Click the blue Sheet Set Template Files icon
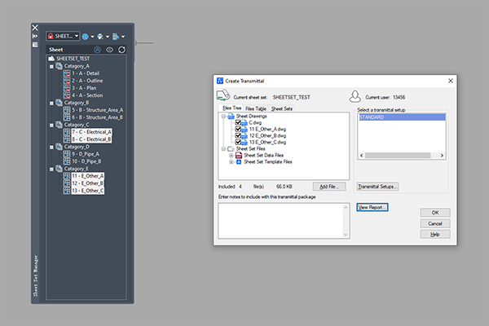The height and width of the screenshot is (326, 489). [x=239, y=162]
